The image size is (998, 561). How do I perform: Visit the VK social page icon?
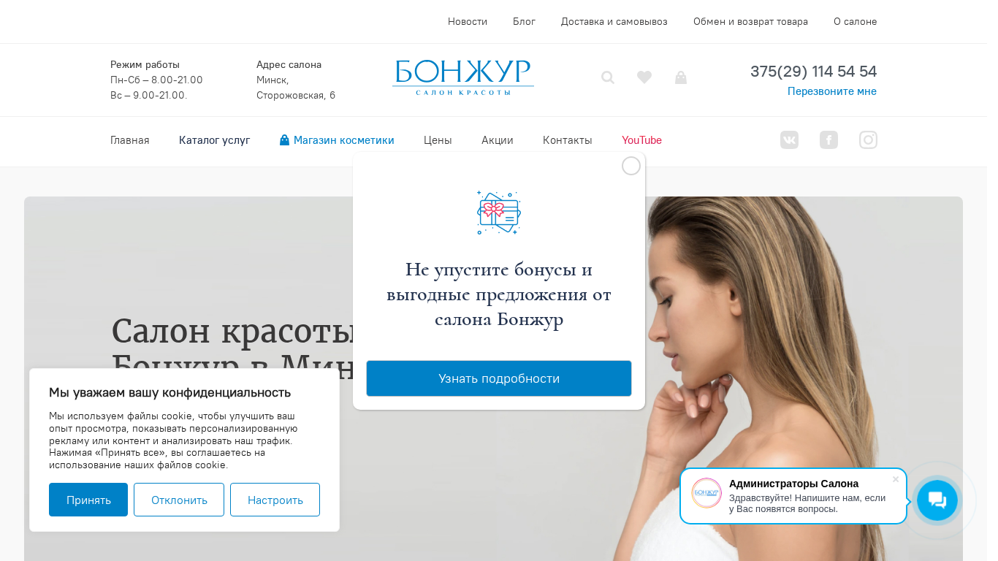tap(789, 140)
